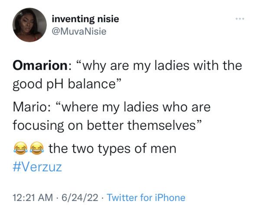Screen dimensions: 258x210
Task: Click the profile avatar photo
Action: (29, 25)
